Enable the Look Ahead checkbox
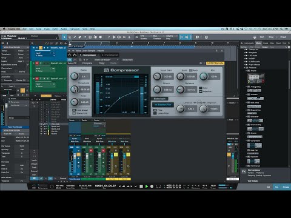 [74, 110]
